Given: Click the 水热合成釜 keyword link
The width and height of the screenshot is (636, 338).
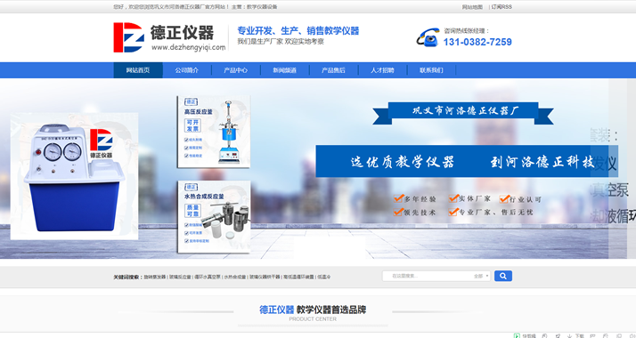Looking at the screenshot, I should tap(235, 277).
